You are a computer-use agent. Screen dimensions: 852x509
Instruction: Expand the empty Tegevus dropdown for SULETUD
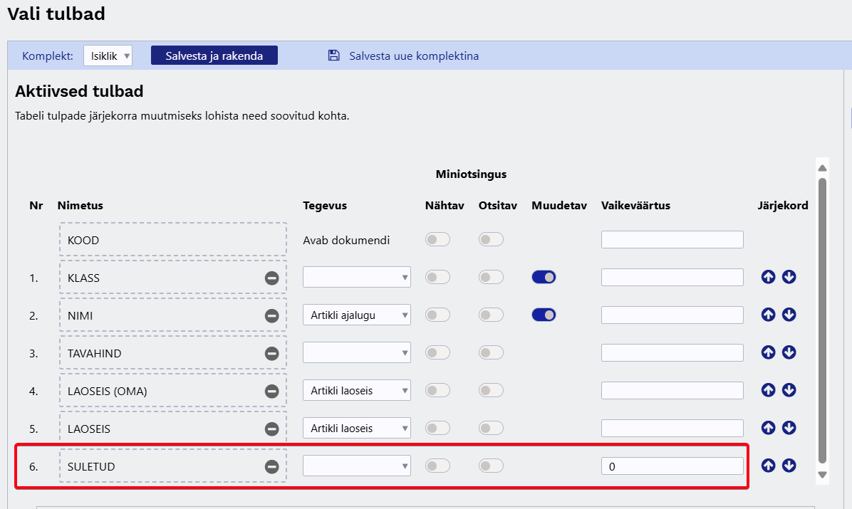(x=356, y=466)
